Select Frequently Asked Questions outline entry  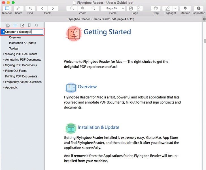click(x=24, y=82)
